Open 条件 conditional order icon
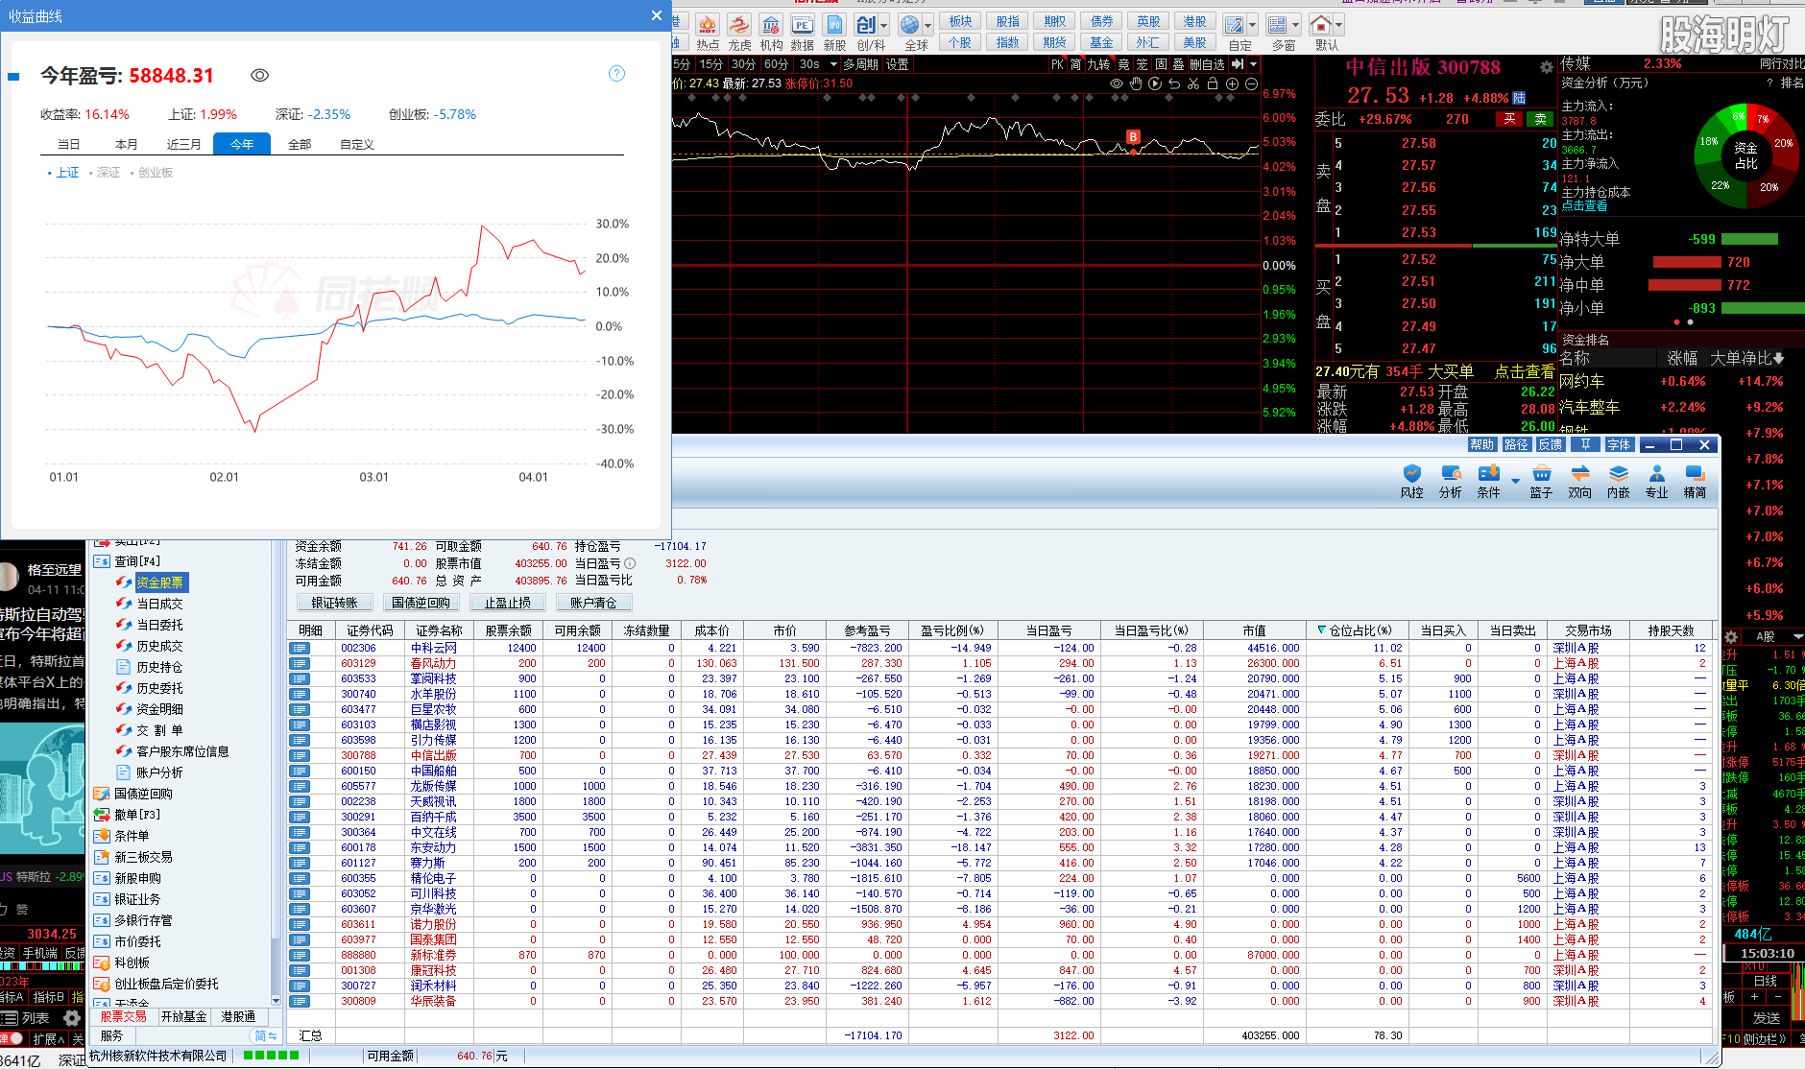This screenshot has width=1805, height=1069. pos(1488,482)
